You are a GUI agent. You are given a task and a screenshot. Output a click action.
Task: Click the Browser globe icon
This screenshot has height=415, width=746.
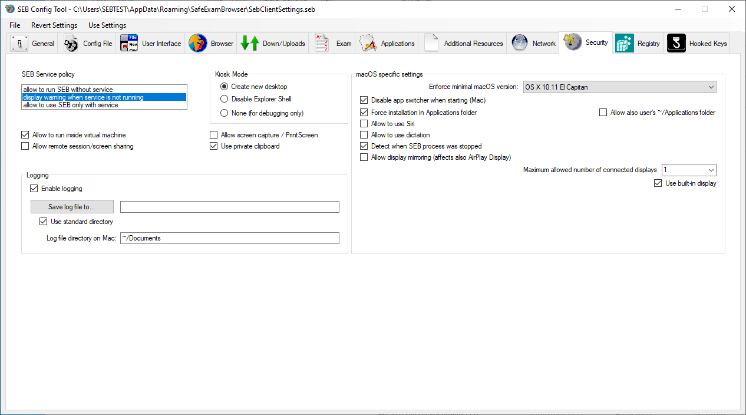point(198,43)
